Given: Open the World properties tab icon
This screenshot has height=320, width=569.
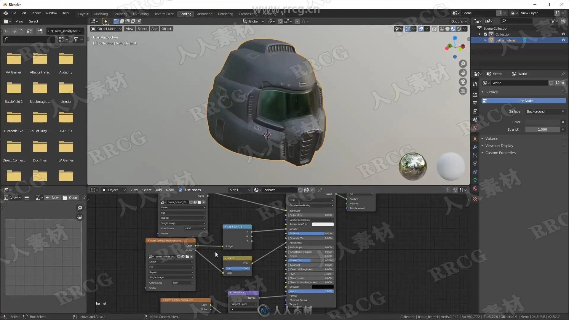Looking at the screenshot, I should coord(475,128).
